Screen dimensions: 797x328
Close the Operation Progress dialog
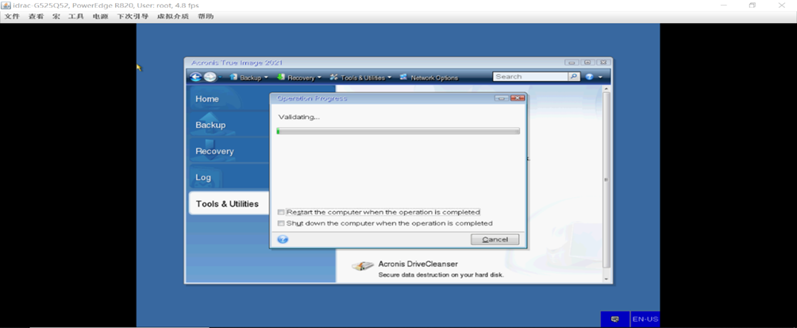coord(518,98)
